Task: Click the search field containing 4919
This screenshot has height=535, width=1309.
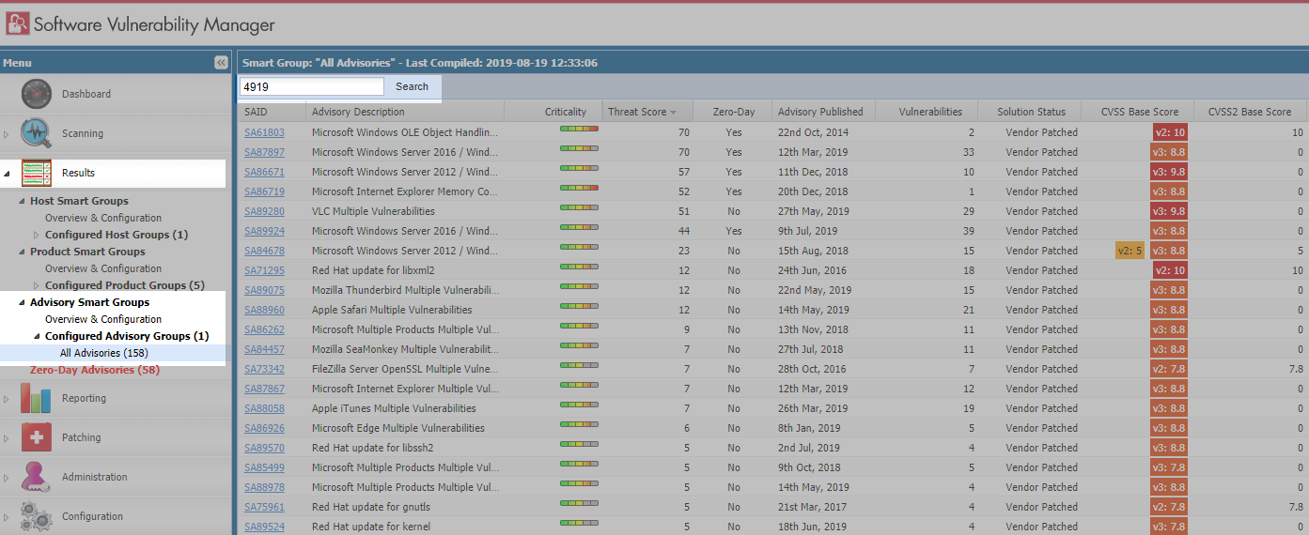Action: [311, 86]
